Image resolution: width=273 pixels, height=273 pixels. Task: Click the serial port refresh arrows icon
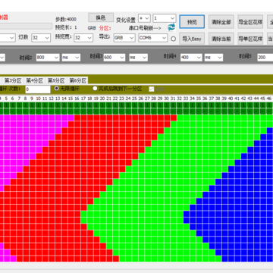click(171, 27)
